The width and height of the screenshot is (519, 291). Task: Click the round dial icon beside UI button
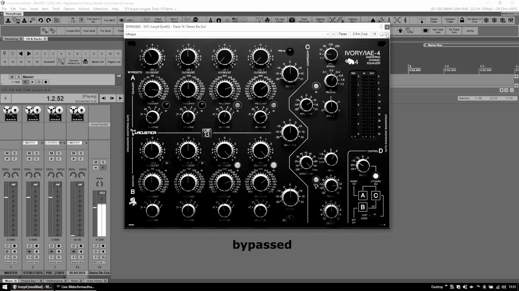tap(382, 34)
